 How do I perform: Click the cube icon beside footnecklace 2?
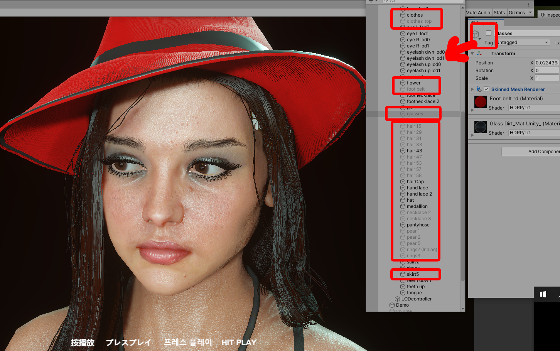[403, 101]
